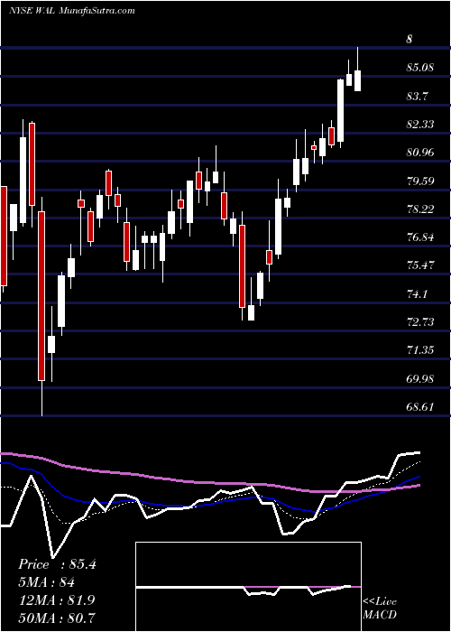451x632 pixels.
Task: Click the 79.59 price axis label
Action: 420,181
